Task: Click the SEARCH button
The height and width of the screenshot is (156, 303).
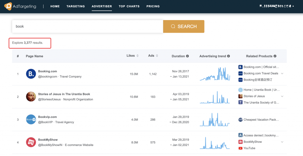Action: point(184,26)
